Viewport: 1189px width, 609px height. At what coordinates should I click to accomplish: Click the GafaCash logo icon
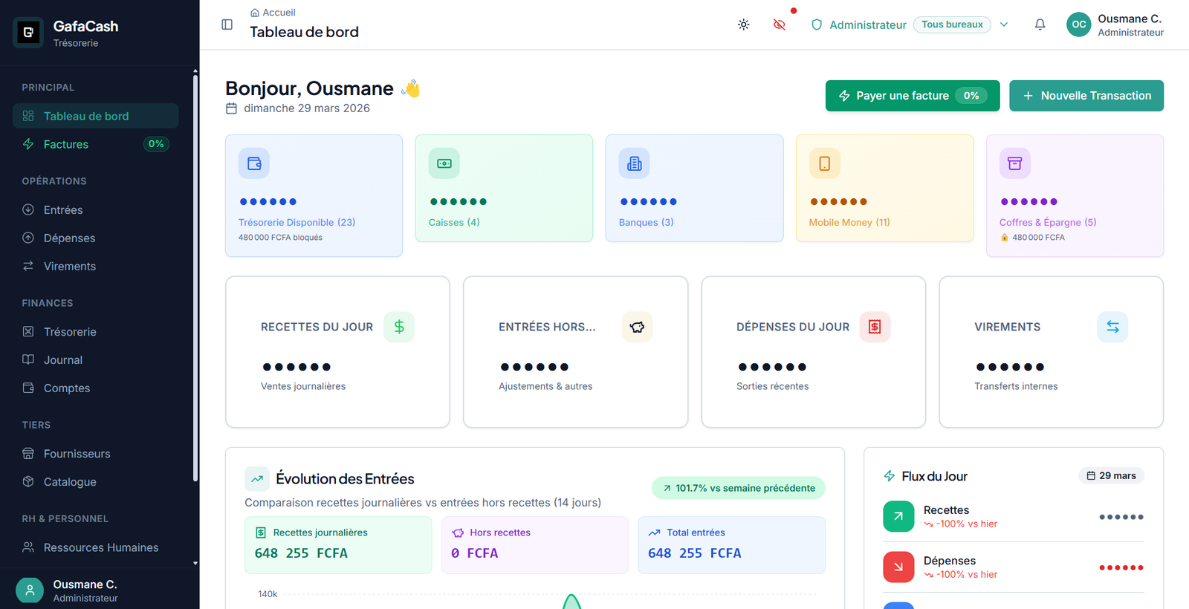(28, 32)
